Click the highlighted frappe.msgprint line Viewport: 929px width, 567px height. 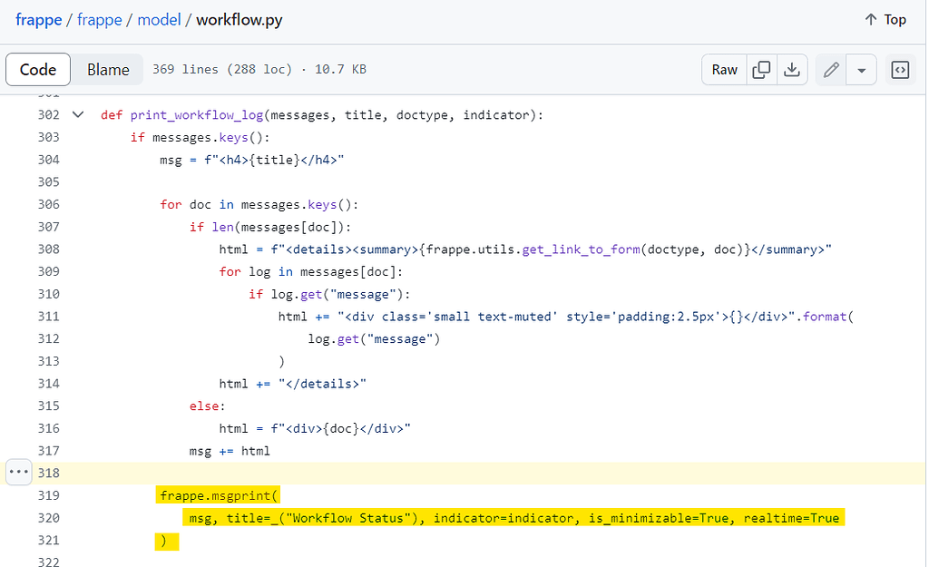218,495
